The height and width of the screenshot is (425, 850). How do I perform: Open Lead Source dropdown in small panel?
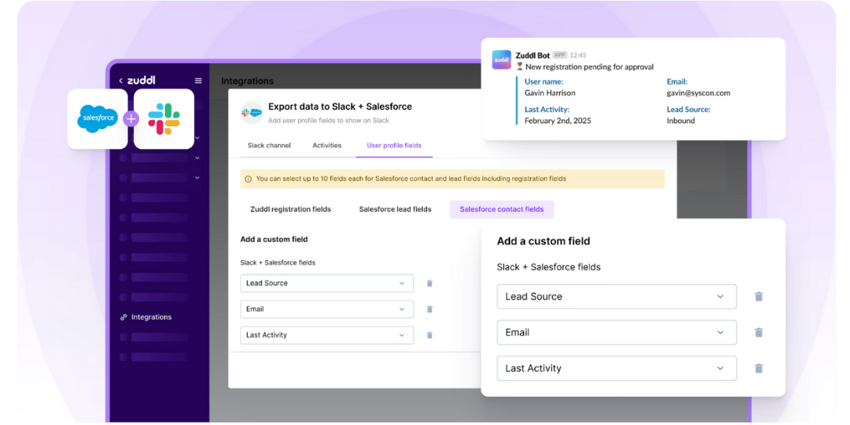tap(327, 283)
